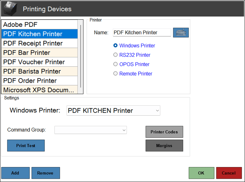Select PDF Bar Printer in the list

click(x=39, y=53)
